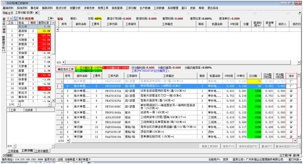This screenshot has width=303, height=164.
Task: Click left arrow of upper grid horizontal scrollbar
Action: pos(63,62)
